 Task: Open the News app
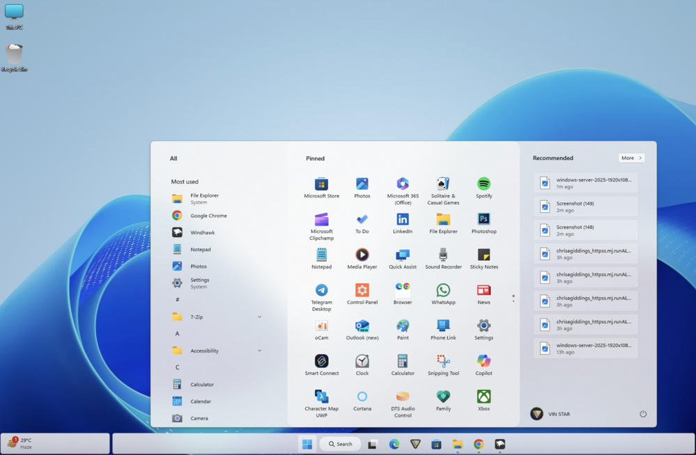484,294
